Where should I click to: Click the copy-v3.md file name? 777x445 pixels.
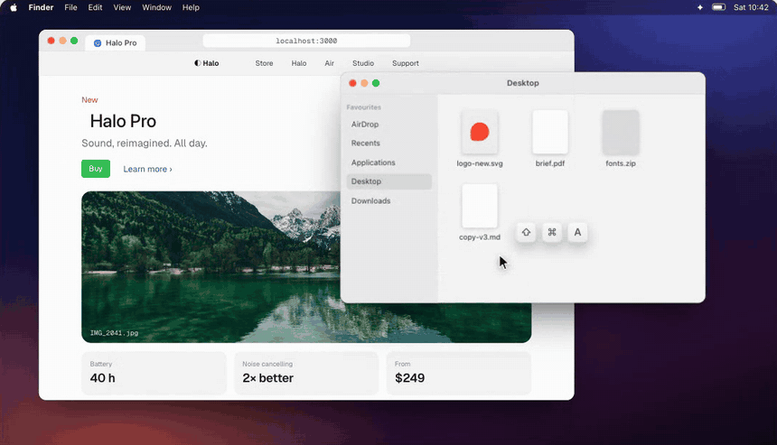(480, 237)
